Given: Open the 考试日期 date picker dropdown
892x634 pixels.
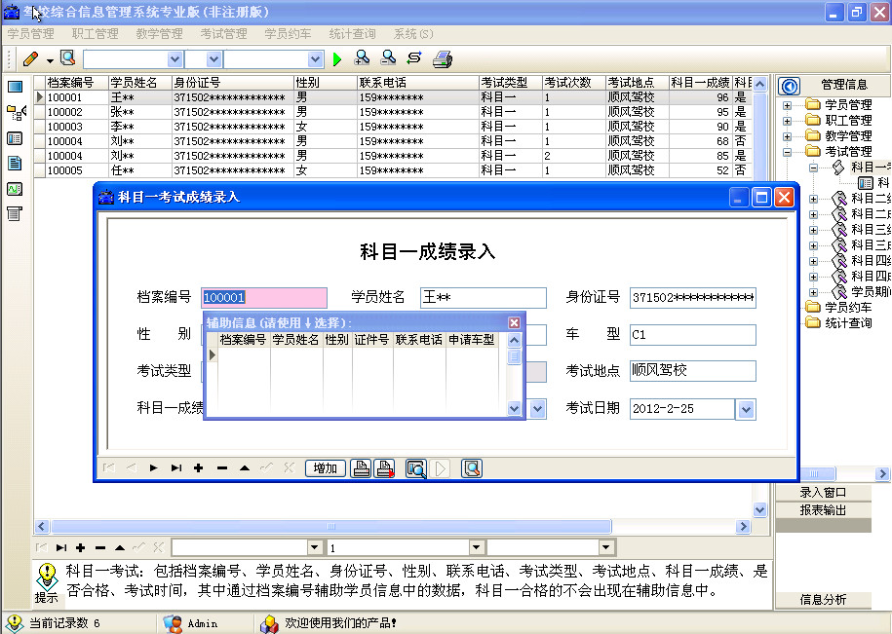Looking at the screenshot, I should coord(746,409).
